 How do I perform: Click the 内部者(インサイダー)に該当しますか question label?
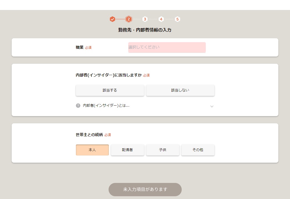109,75
